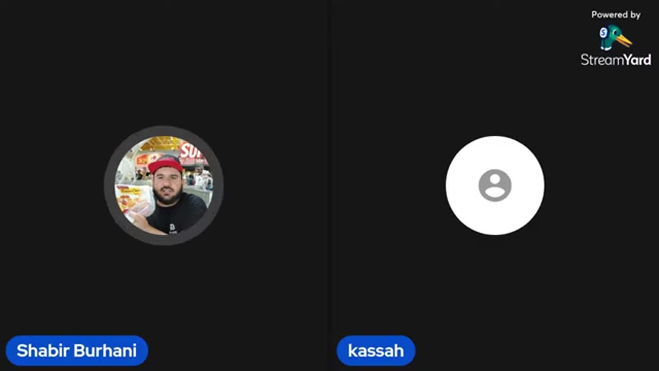Open Shabir Burhani's profile photo
Viewport: 659px width, 371px height.
tap(164, 185)
